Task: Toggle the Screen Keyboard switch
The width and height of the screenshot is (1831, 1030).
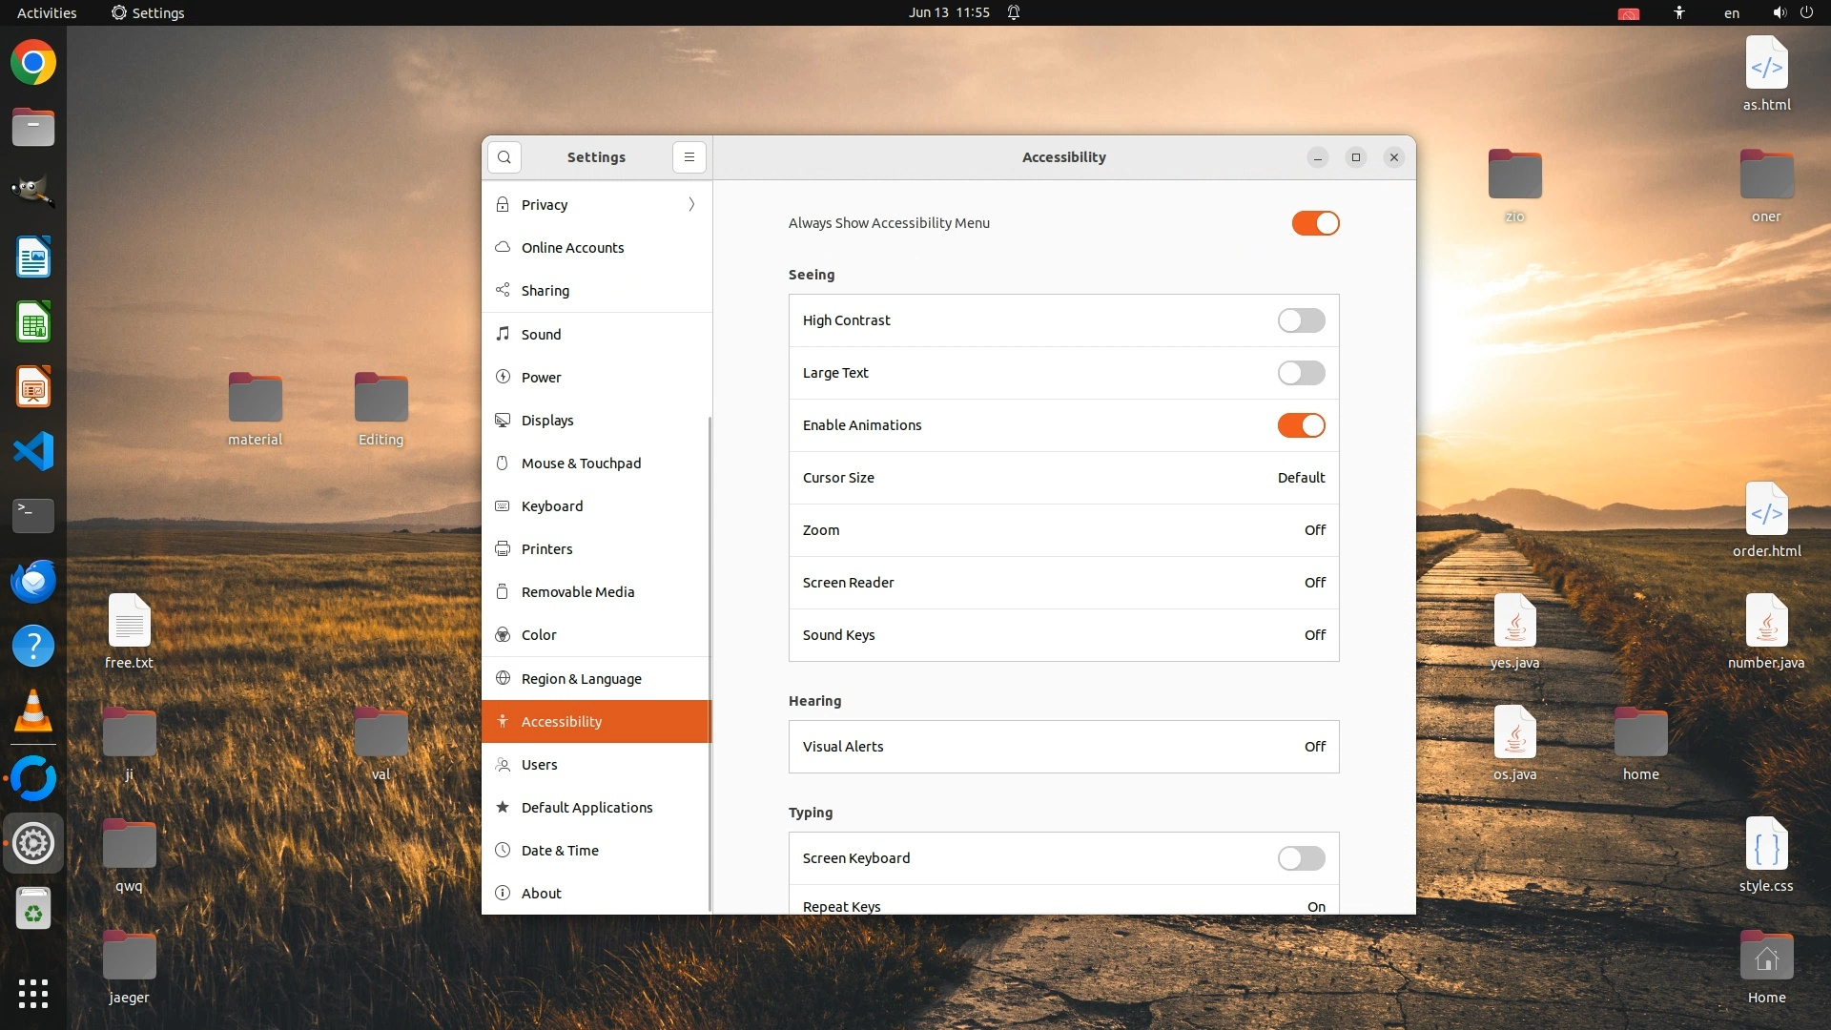Action: (x=1301, y=858)
